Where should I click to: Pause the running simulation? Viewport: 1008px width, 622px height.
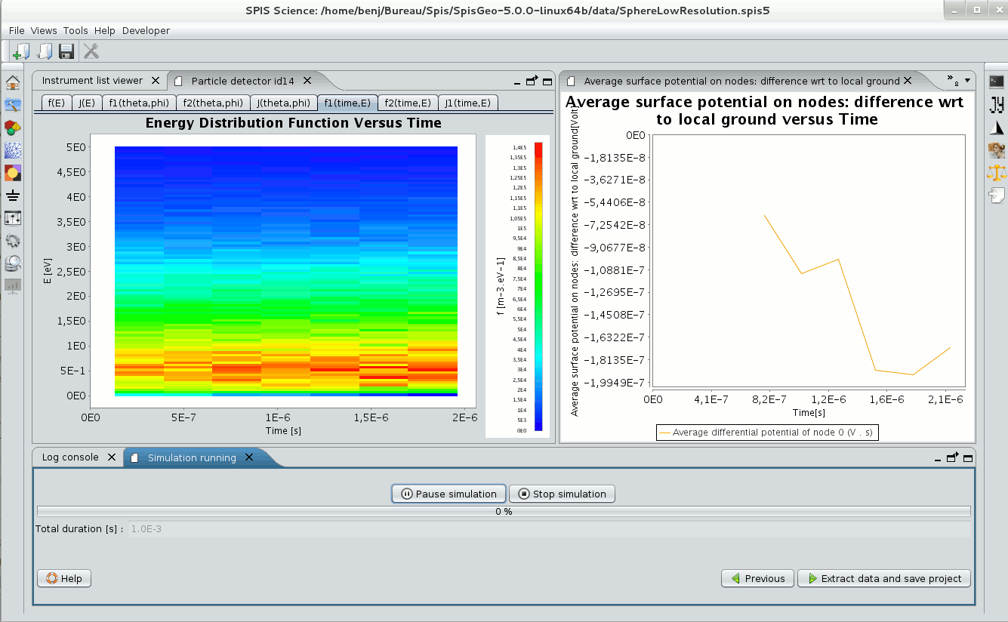pos(449,494)
